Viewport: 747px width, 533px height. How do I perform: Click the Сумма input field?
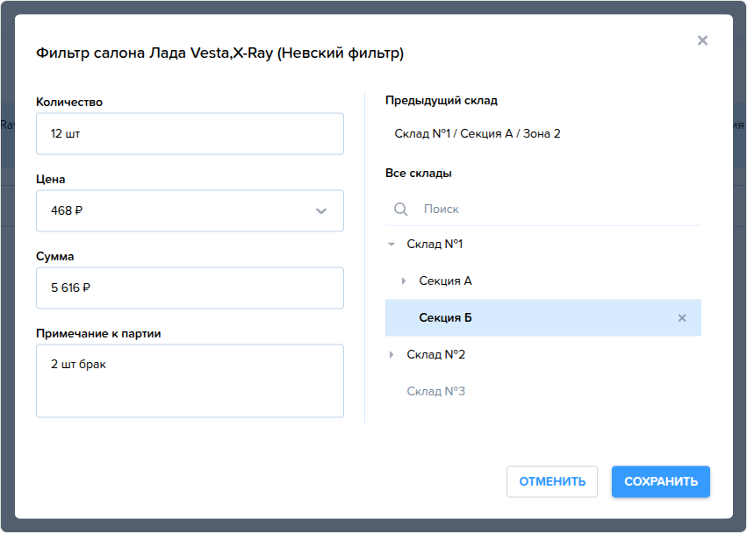(x=190, y=288)
